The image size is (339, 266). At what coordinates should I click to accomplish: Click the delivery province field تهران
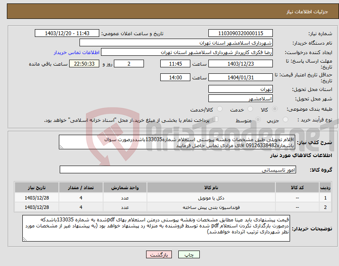pos(241,89)
